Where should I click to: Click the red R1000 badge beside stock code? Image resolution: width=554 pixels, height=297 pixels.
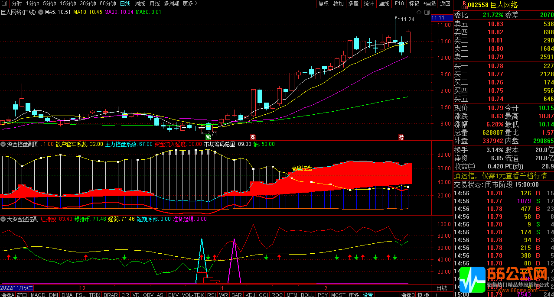463,5
